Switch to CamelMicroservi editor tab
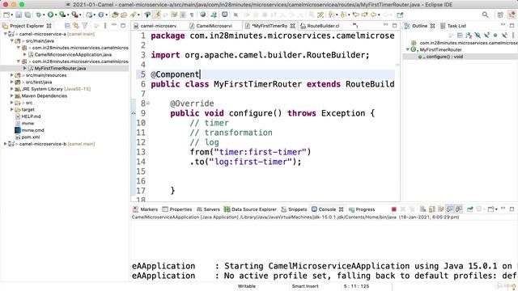518x291 pixels. coord(211,26)
